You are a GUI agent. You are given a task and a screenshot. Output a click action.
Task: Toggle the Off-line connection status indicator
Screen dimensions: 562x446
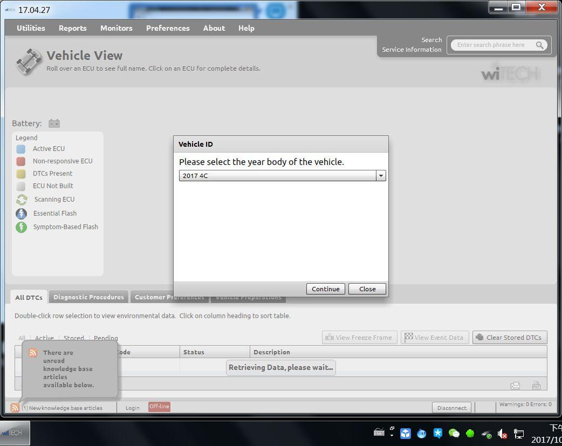coord(159,406)
